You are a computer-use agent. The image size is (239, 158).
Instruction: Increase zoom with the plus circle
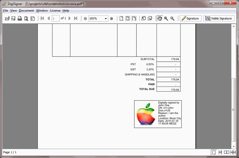(x=111, y=18)
